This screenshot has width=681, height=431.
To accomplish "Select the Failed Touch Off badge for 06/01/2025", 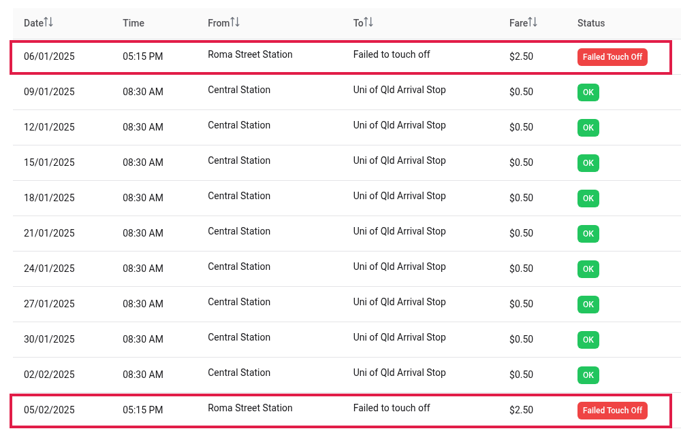I will [612, 57].
